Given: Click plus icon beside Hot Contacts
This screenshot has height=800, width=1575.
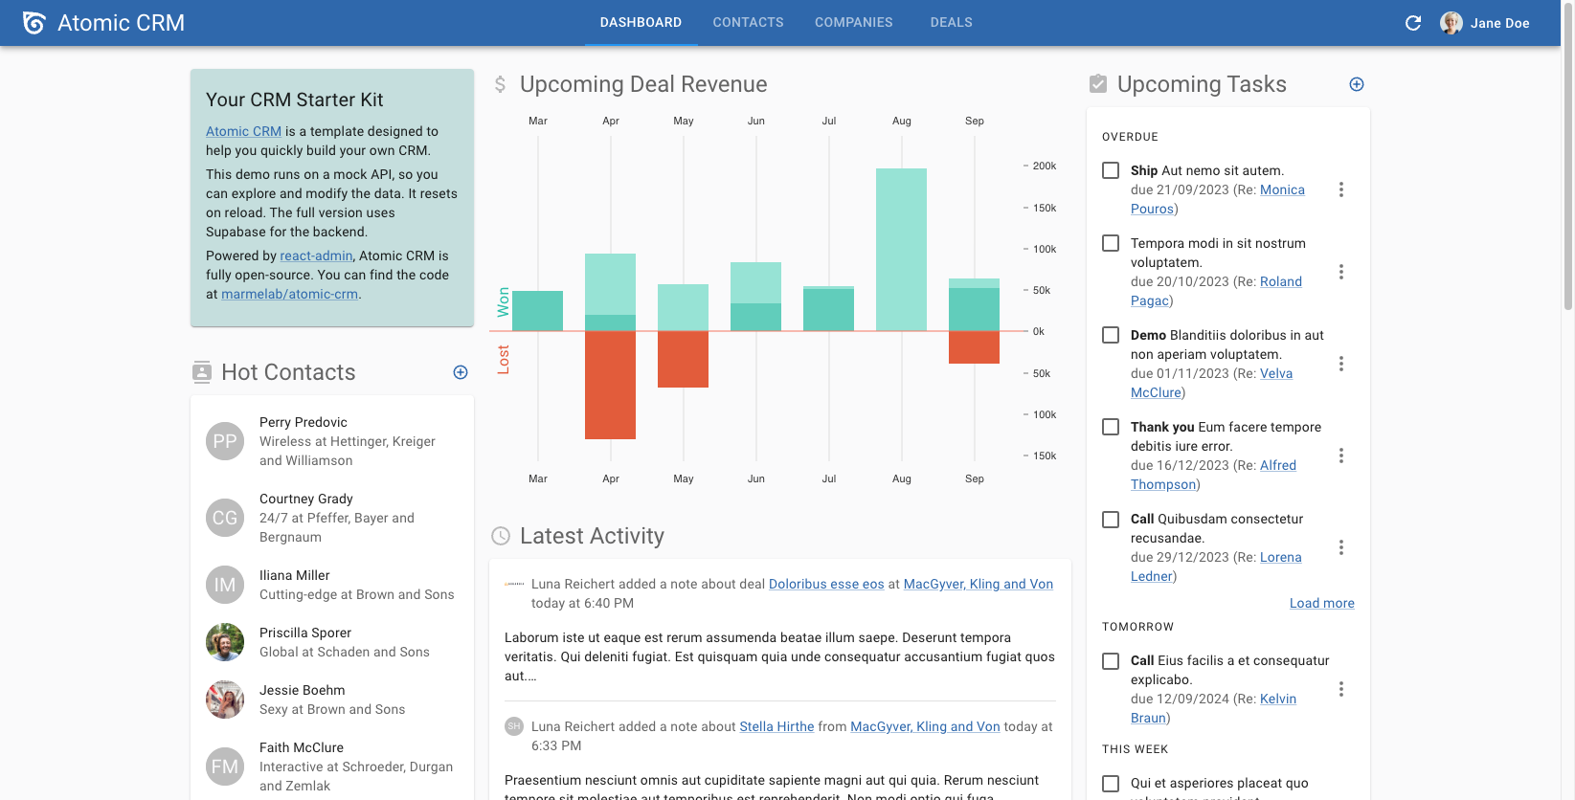Looking at the screenshot, I should click(x=460, y=372).
